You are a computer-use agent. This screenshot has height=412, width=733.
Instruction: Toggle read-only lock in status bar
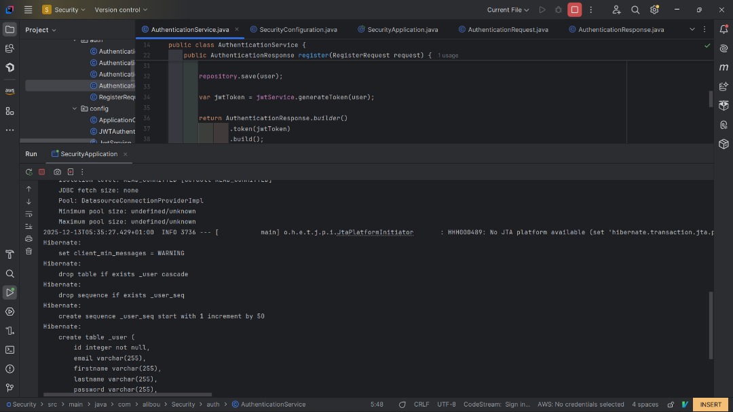point(671,405)
